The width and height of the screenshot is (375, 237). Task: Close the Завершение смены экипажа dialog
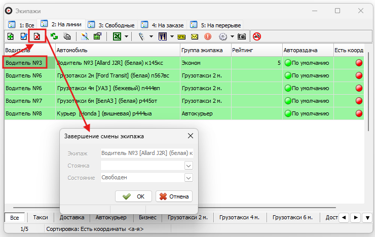click(x=191, y=136)
